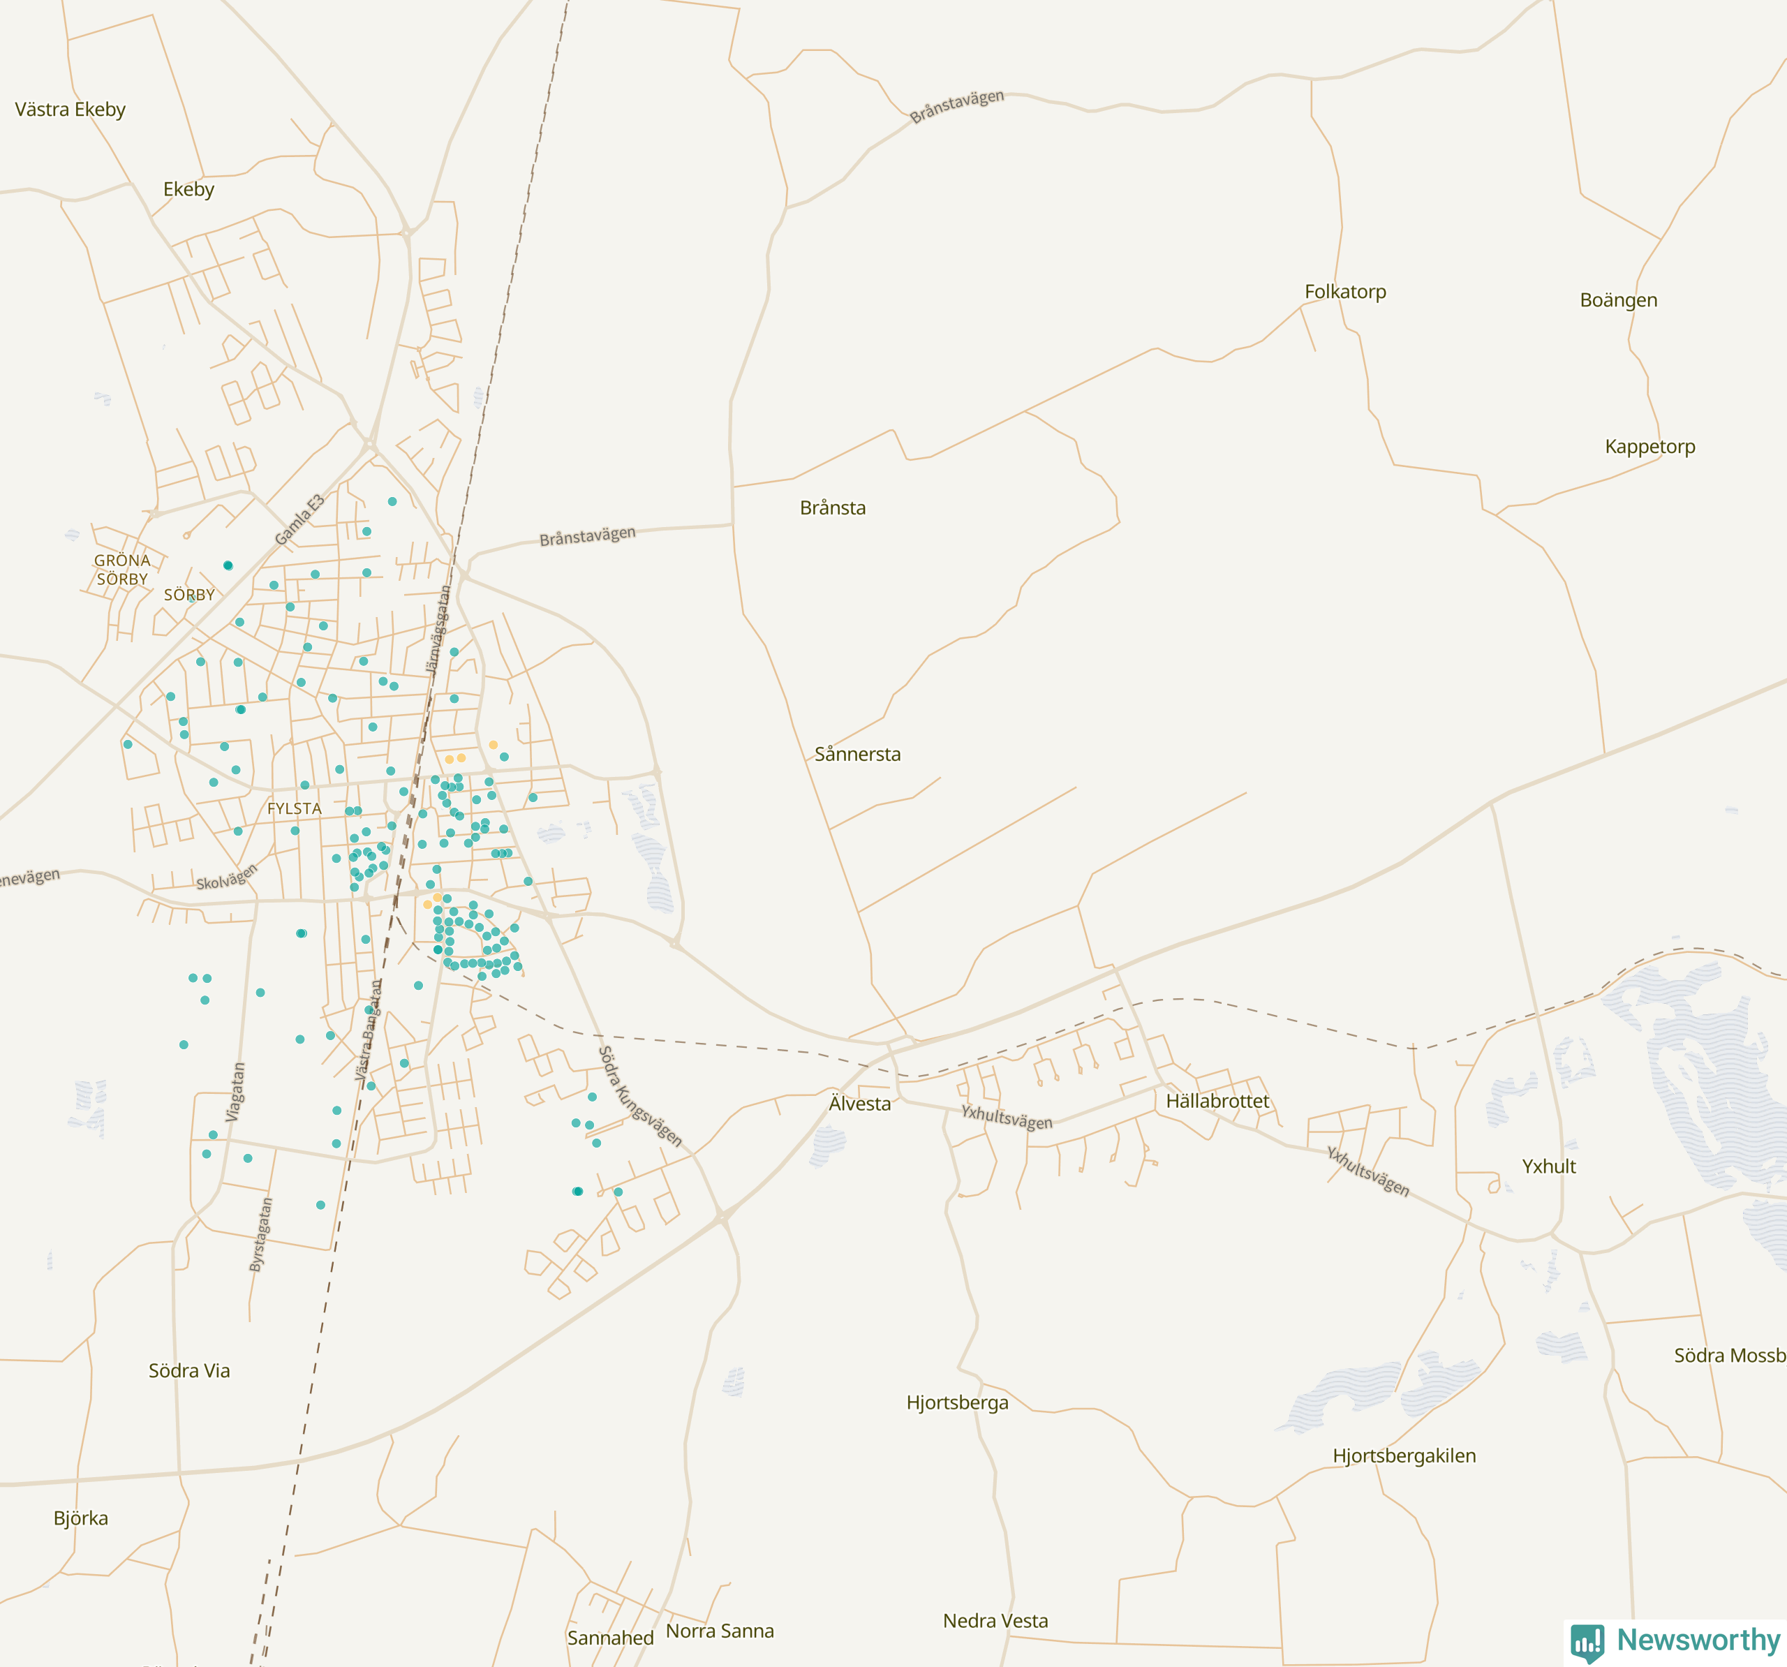
Task: Click the Norra Sanna place label
Action: (719, 1631)
